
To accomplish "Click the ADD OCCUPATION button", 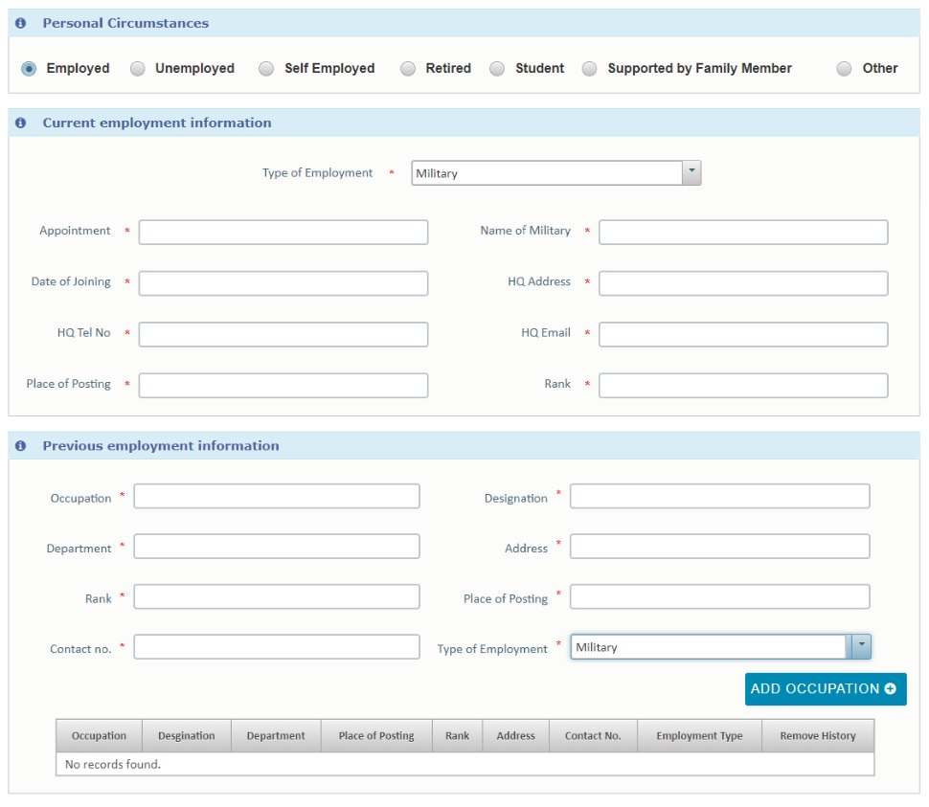I will (x=826, y=688).
